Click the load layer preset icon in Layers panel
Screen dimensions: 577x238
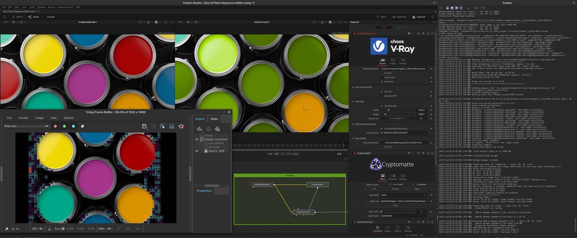tap(217, 129)
